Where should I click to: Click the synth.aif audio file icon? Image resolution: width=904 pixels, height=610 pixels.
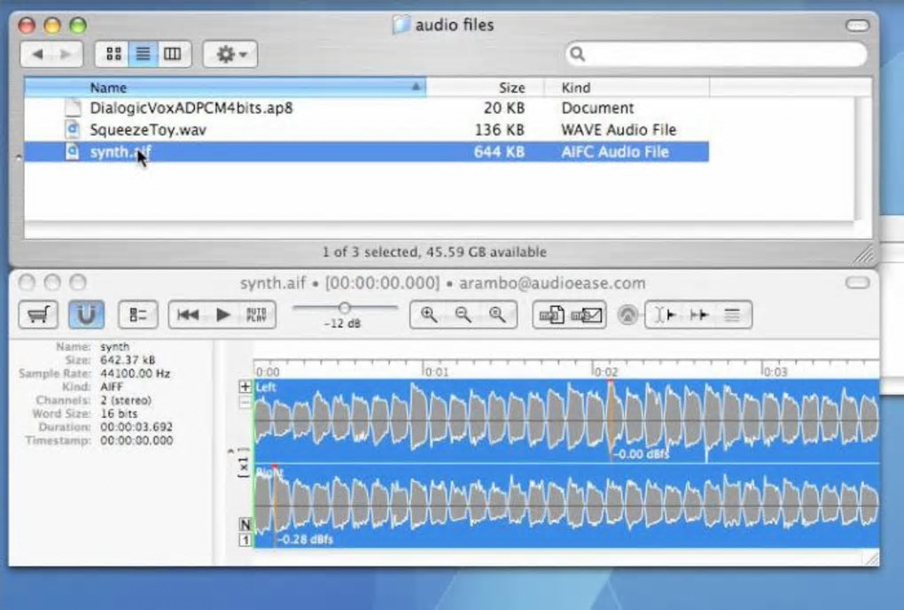coord(73,151)
